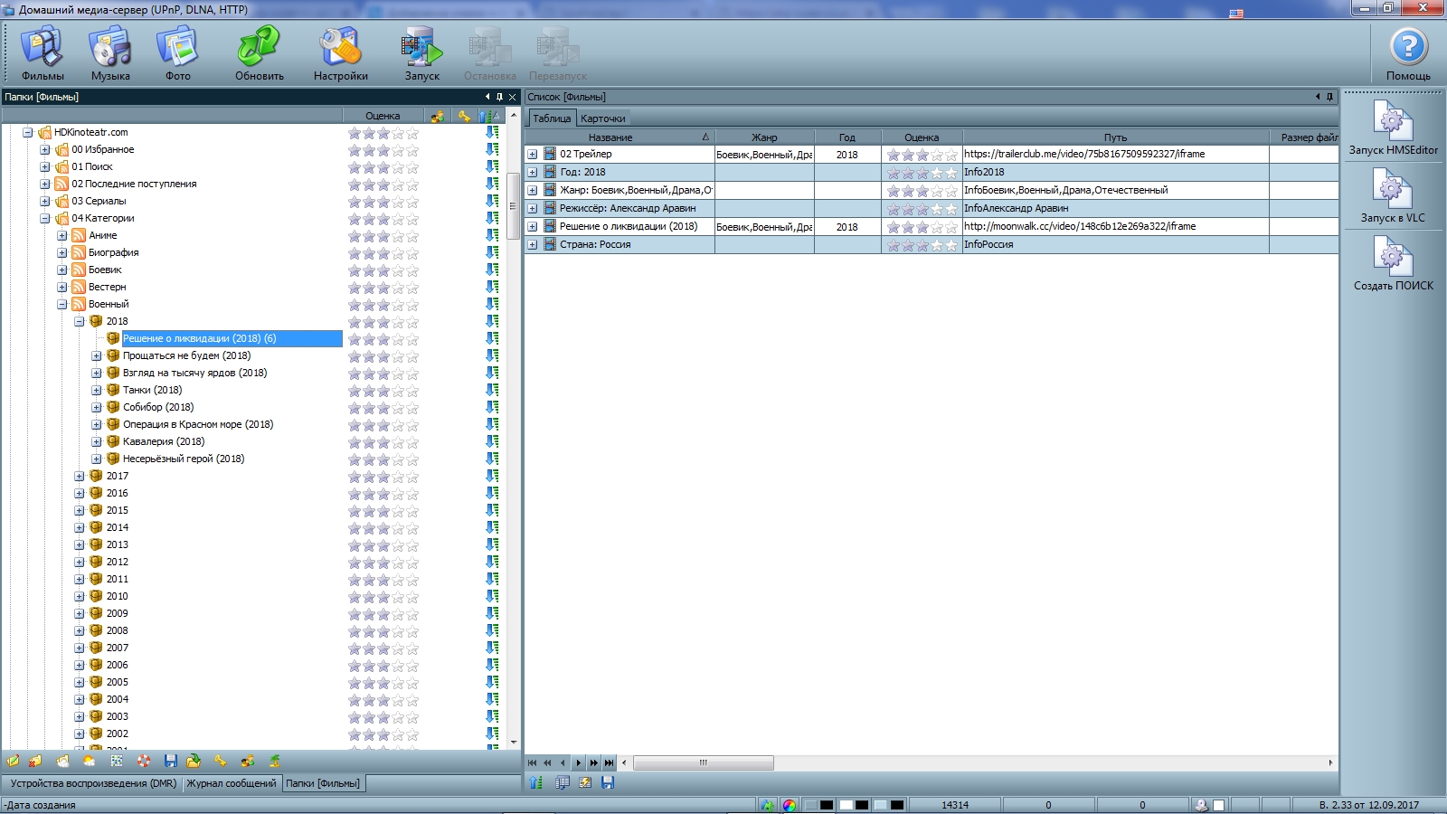Select Танки (2018) in folder tree

tap(152, 390)
